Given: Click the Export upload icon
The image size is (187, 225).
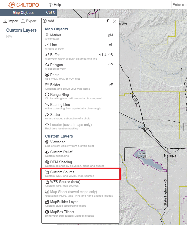Looking at the screenshot, I should click(x=23, y=21).
